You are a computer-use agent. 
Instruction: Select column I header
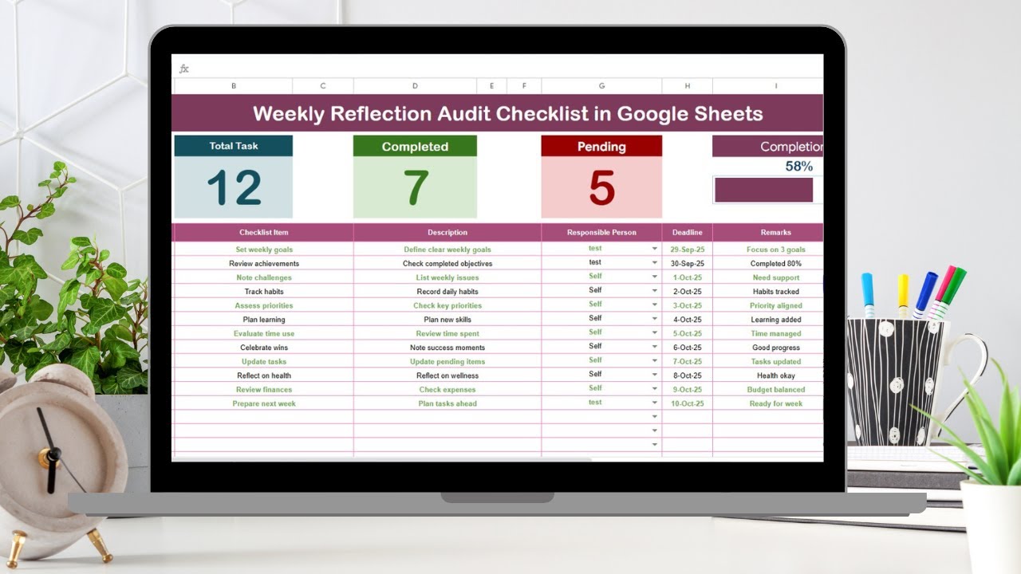click(x=767, y=86)
